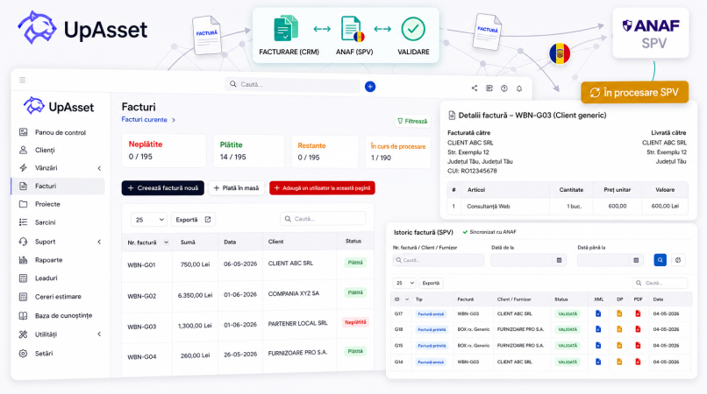This screenshot has height=394, width=707.
Task: Download XML for row G18
Action: click(598, 329)
